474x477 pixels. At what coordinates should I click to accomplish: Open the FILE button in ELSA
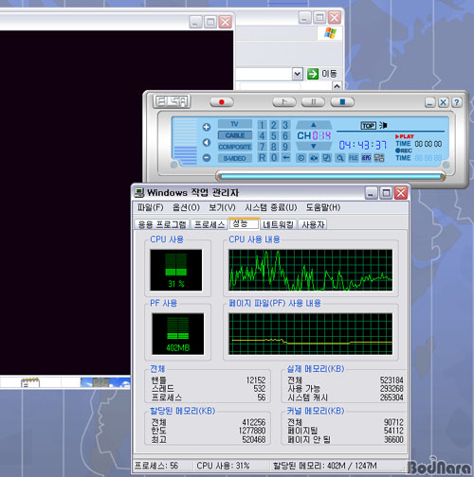coord(354,158)
